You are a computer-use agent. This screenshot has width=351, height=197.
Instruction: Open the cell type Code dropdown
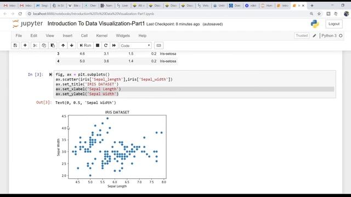pos(135,45)
